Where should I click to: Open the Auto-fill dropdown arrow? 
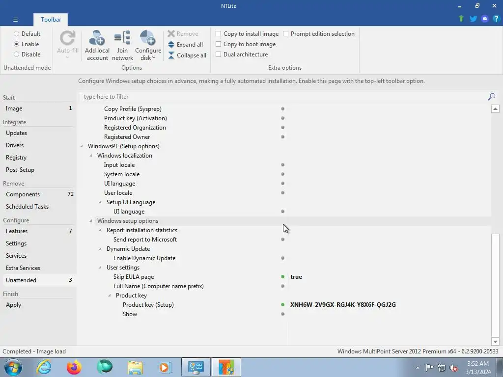coord(68,58)
